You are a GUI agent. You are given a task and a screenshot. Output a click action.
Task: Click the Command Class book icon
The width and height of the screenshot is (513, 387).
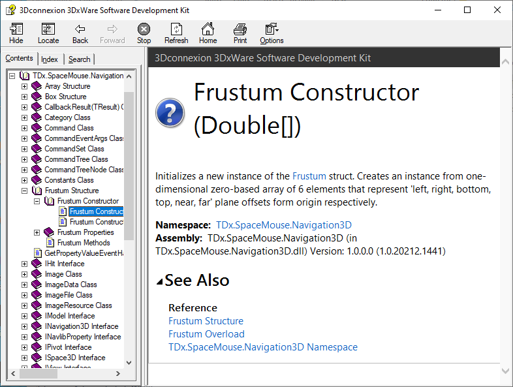coord(37,128)
